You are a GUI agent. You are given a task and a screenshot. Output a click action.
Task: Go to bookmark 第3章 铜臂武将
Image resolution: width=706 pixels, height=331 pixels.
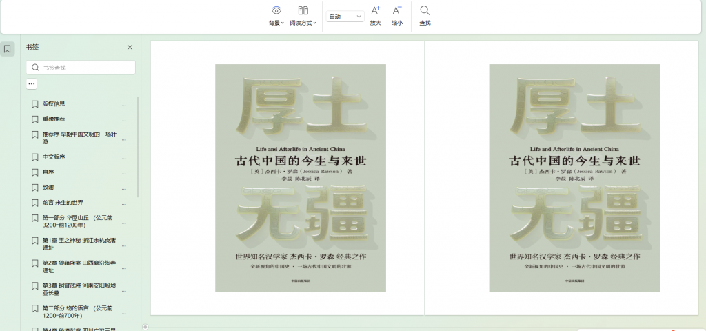(79, 289)
